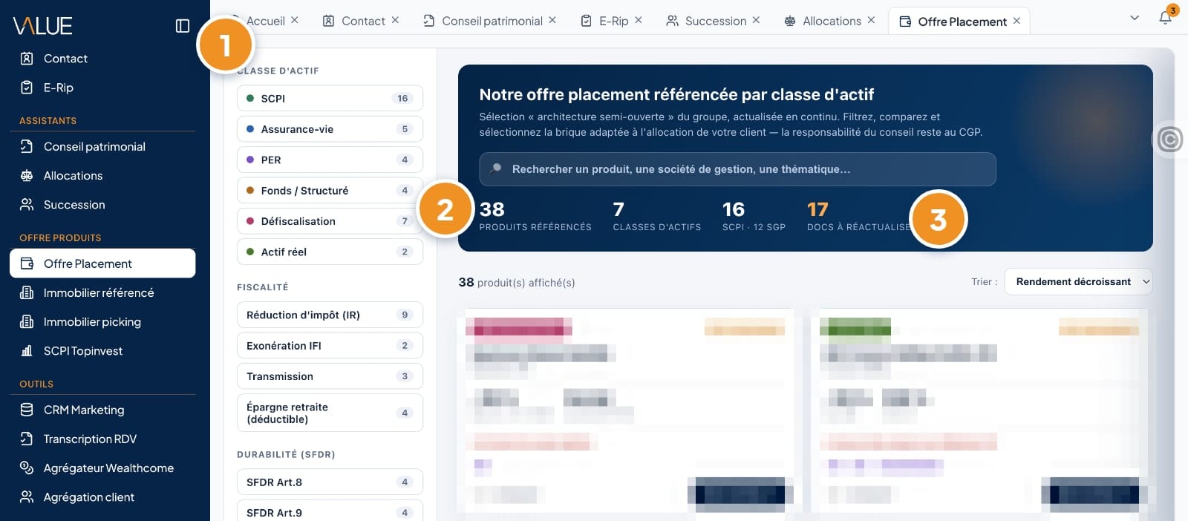Open Succession in the sidebar

102,205
